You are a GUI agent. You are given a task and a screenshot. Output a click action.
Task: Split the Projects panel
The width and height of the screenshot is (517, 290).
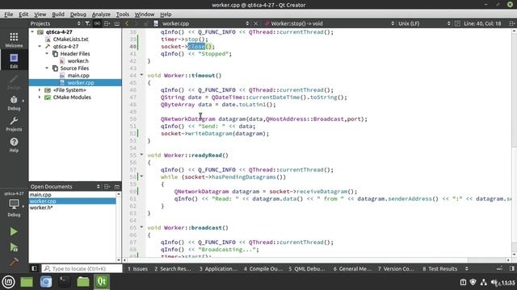107,23
